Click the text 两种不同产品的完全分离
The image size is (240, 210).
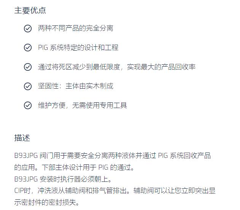click(76, 28)
